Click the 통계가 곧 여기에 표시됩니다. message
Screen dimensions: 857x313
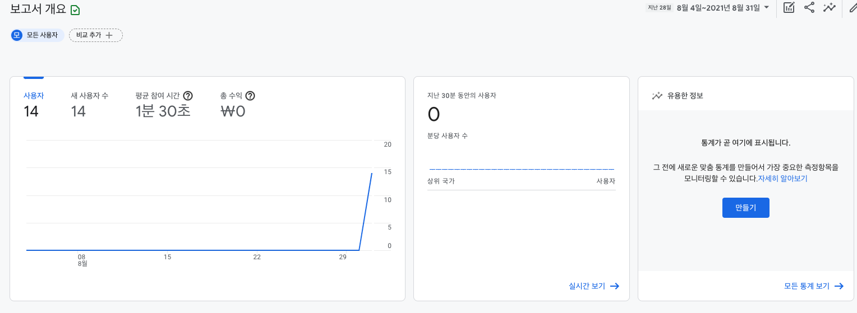coord(745,143)
